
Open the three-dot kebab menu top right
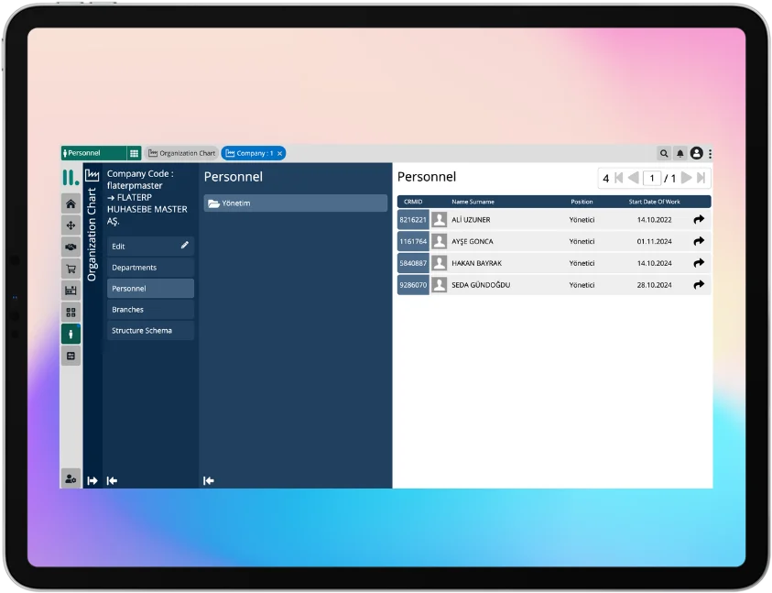coord(711,153)
